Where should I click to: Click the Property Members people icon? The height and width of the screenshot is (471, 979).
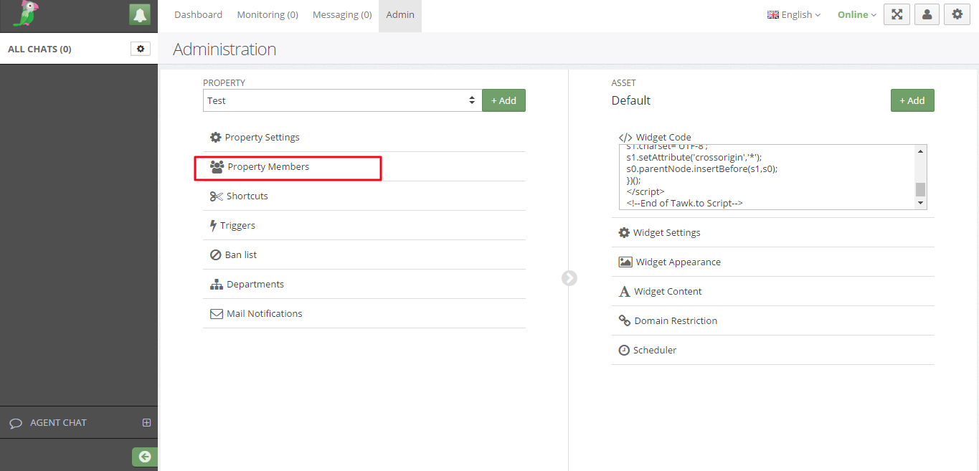coord(217,166)
